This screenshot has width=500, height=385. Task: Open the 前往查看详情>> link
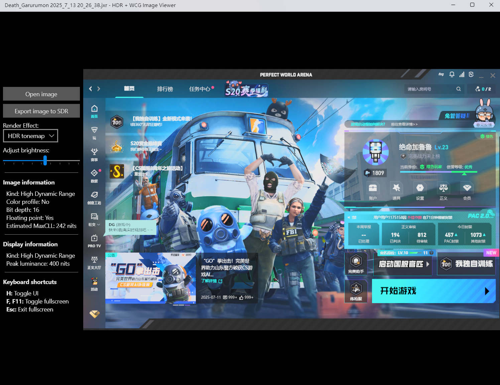404,124
